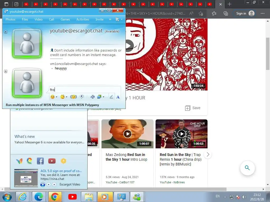The image size is (270, 202).
Task: Open the Activities menu in chat window
Action: click(x=83, y=19)
